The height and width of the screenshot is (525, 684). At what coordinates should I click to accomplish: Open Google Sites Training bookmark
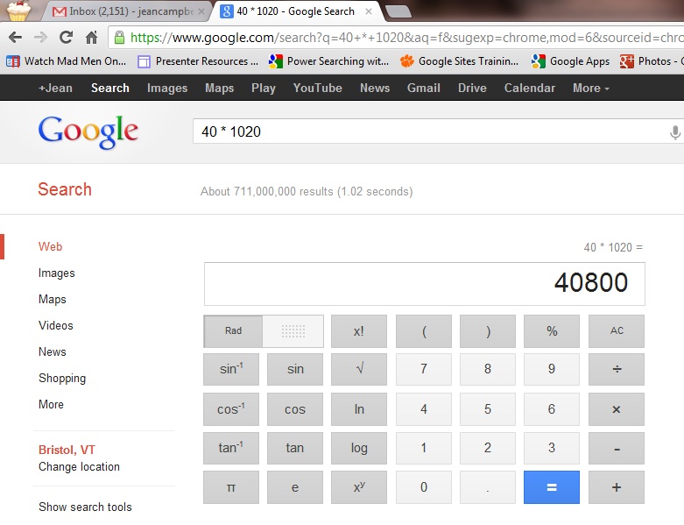point(460,61)
